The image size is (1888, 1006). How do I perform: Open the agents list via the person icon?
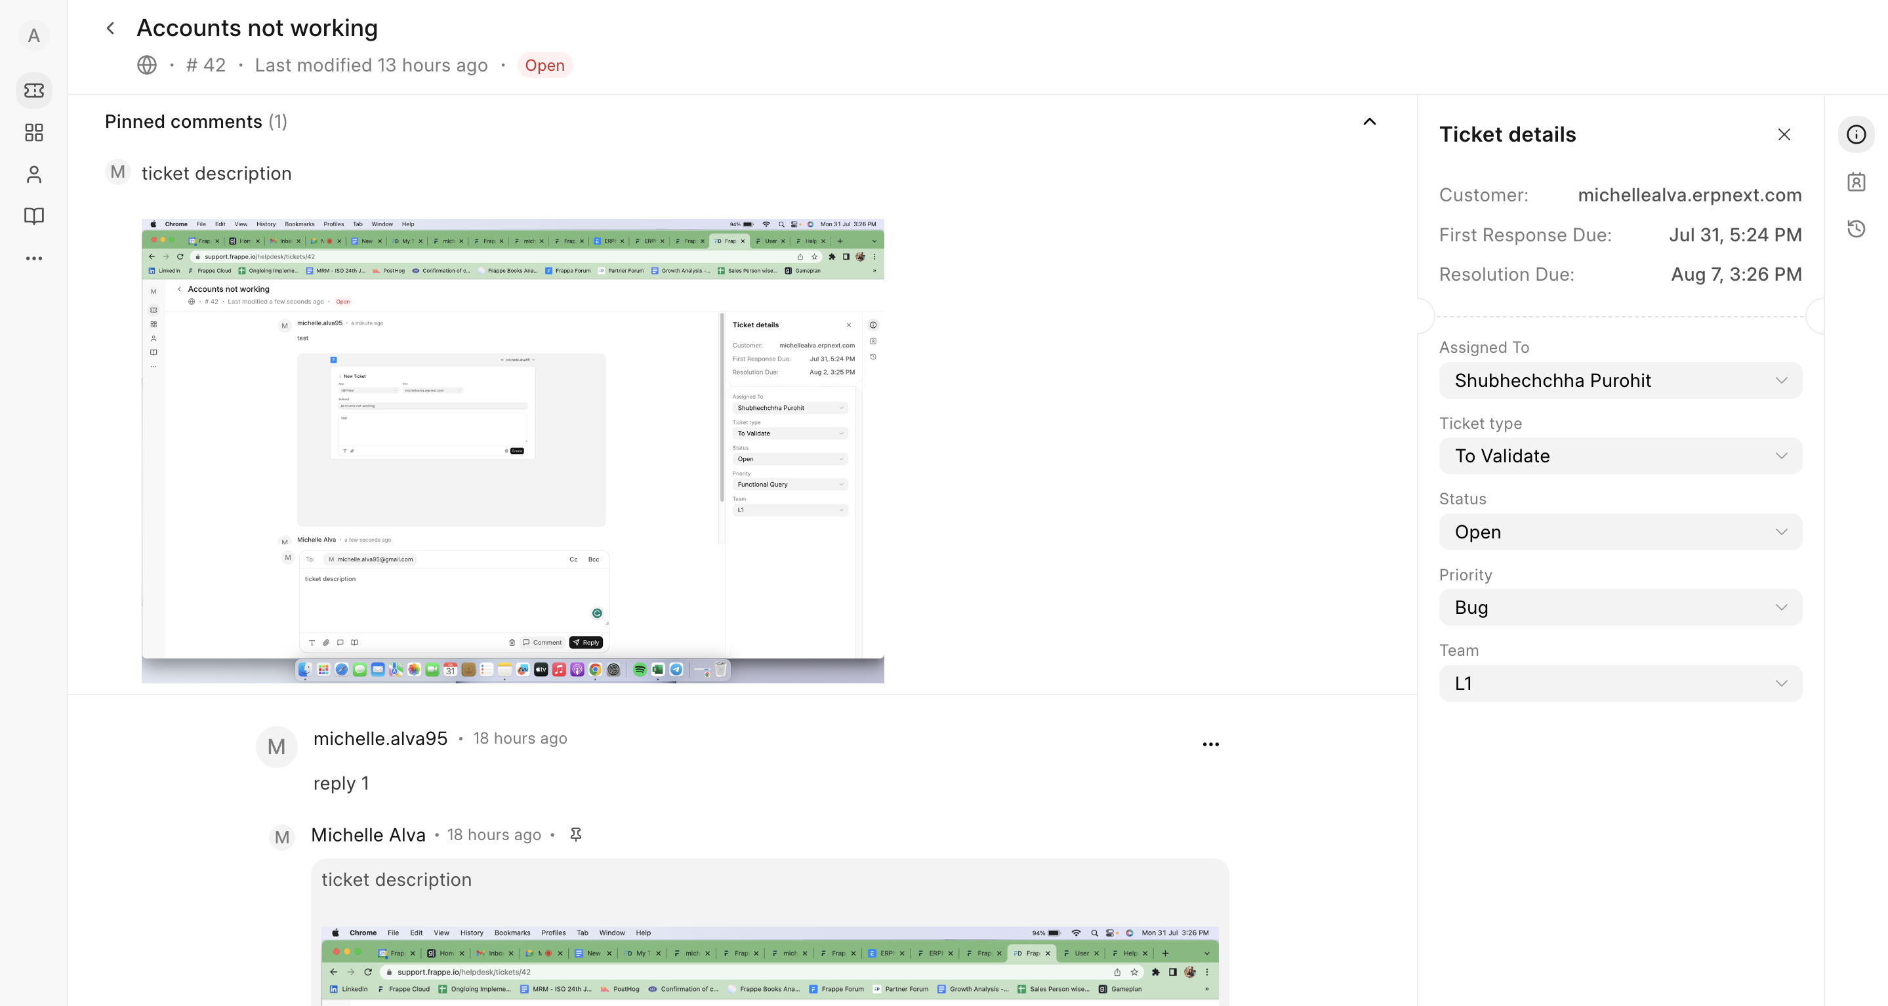(35, 174)
